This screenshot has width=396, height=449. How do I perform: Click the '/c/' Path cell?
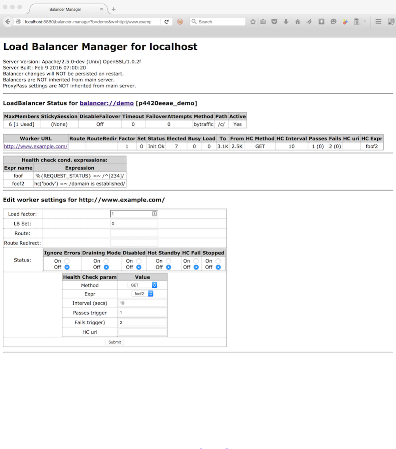point(221,124)
